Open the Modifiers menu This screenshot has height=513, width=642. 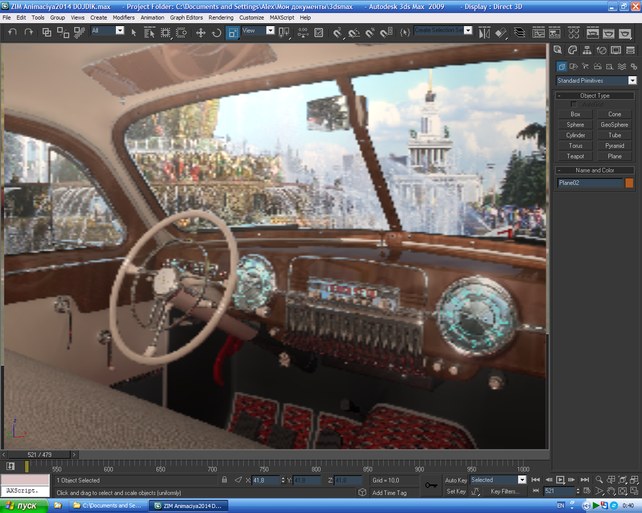(123, 18)
